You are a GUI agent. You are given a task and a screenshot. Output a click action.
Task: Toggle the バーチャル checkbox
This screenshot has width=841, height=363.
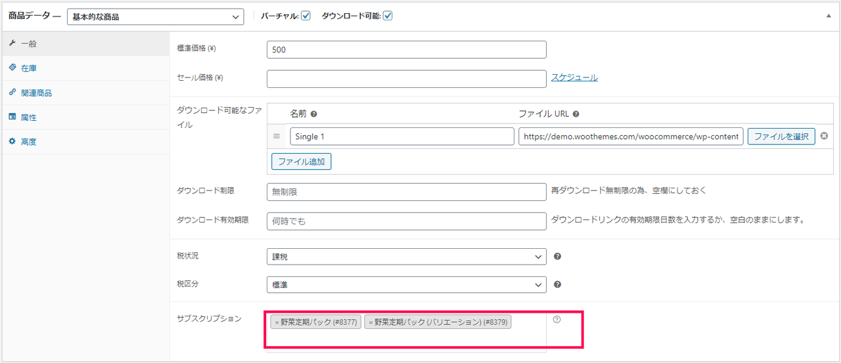[x=306, y=16]
